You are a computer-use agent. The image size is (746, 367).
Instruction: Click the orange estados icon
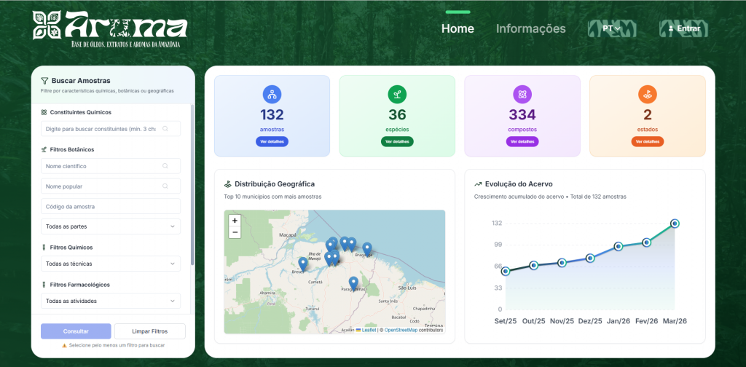648,94
